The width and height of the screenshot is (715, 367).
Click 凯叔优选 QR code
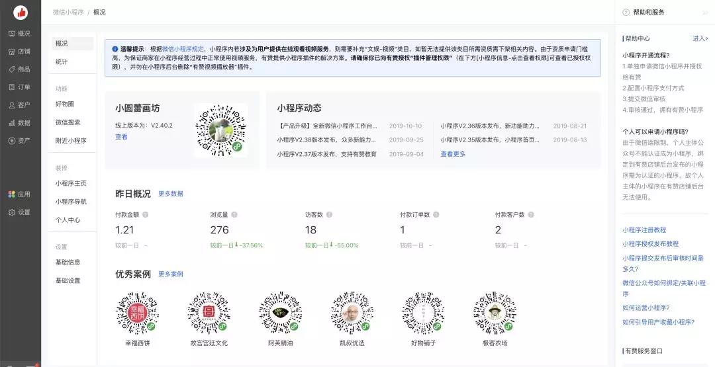pos(352,313)
